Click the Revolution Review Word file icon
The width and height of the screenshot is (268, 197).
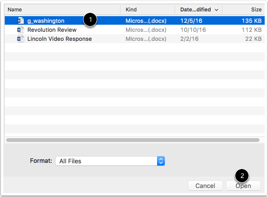(20, 30)
